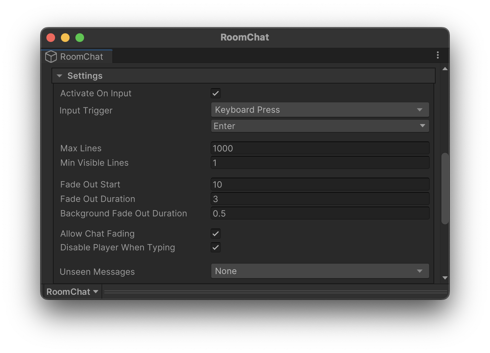490x353 pixels.
Task: Click the red close window button
Action: click(x=51, y=38)
